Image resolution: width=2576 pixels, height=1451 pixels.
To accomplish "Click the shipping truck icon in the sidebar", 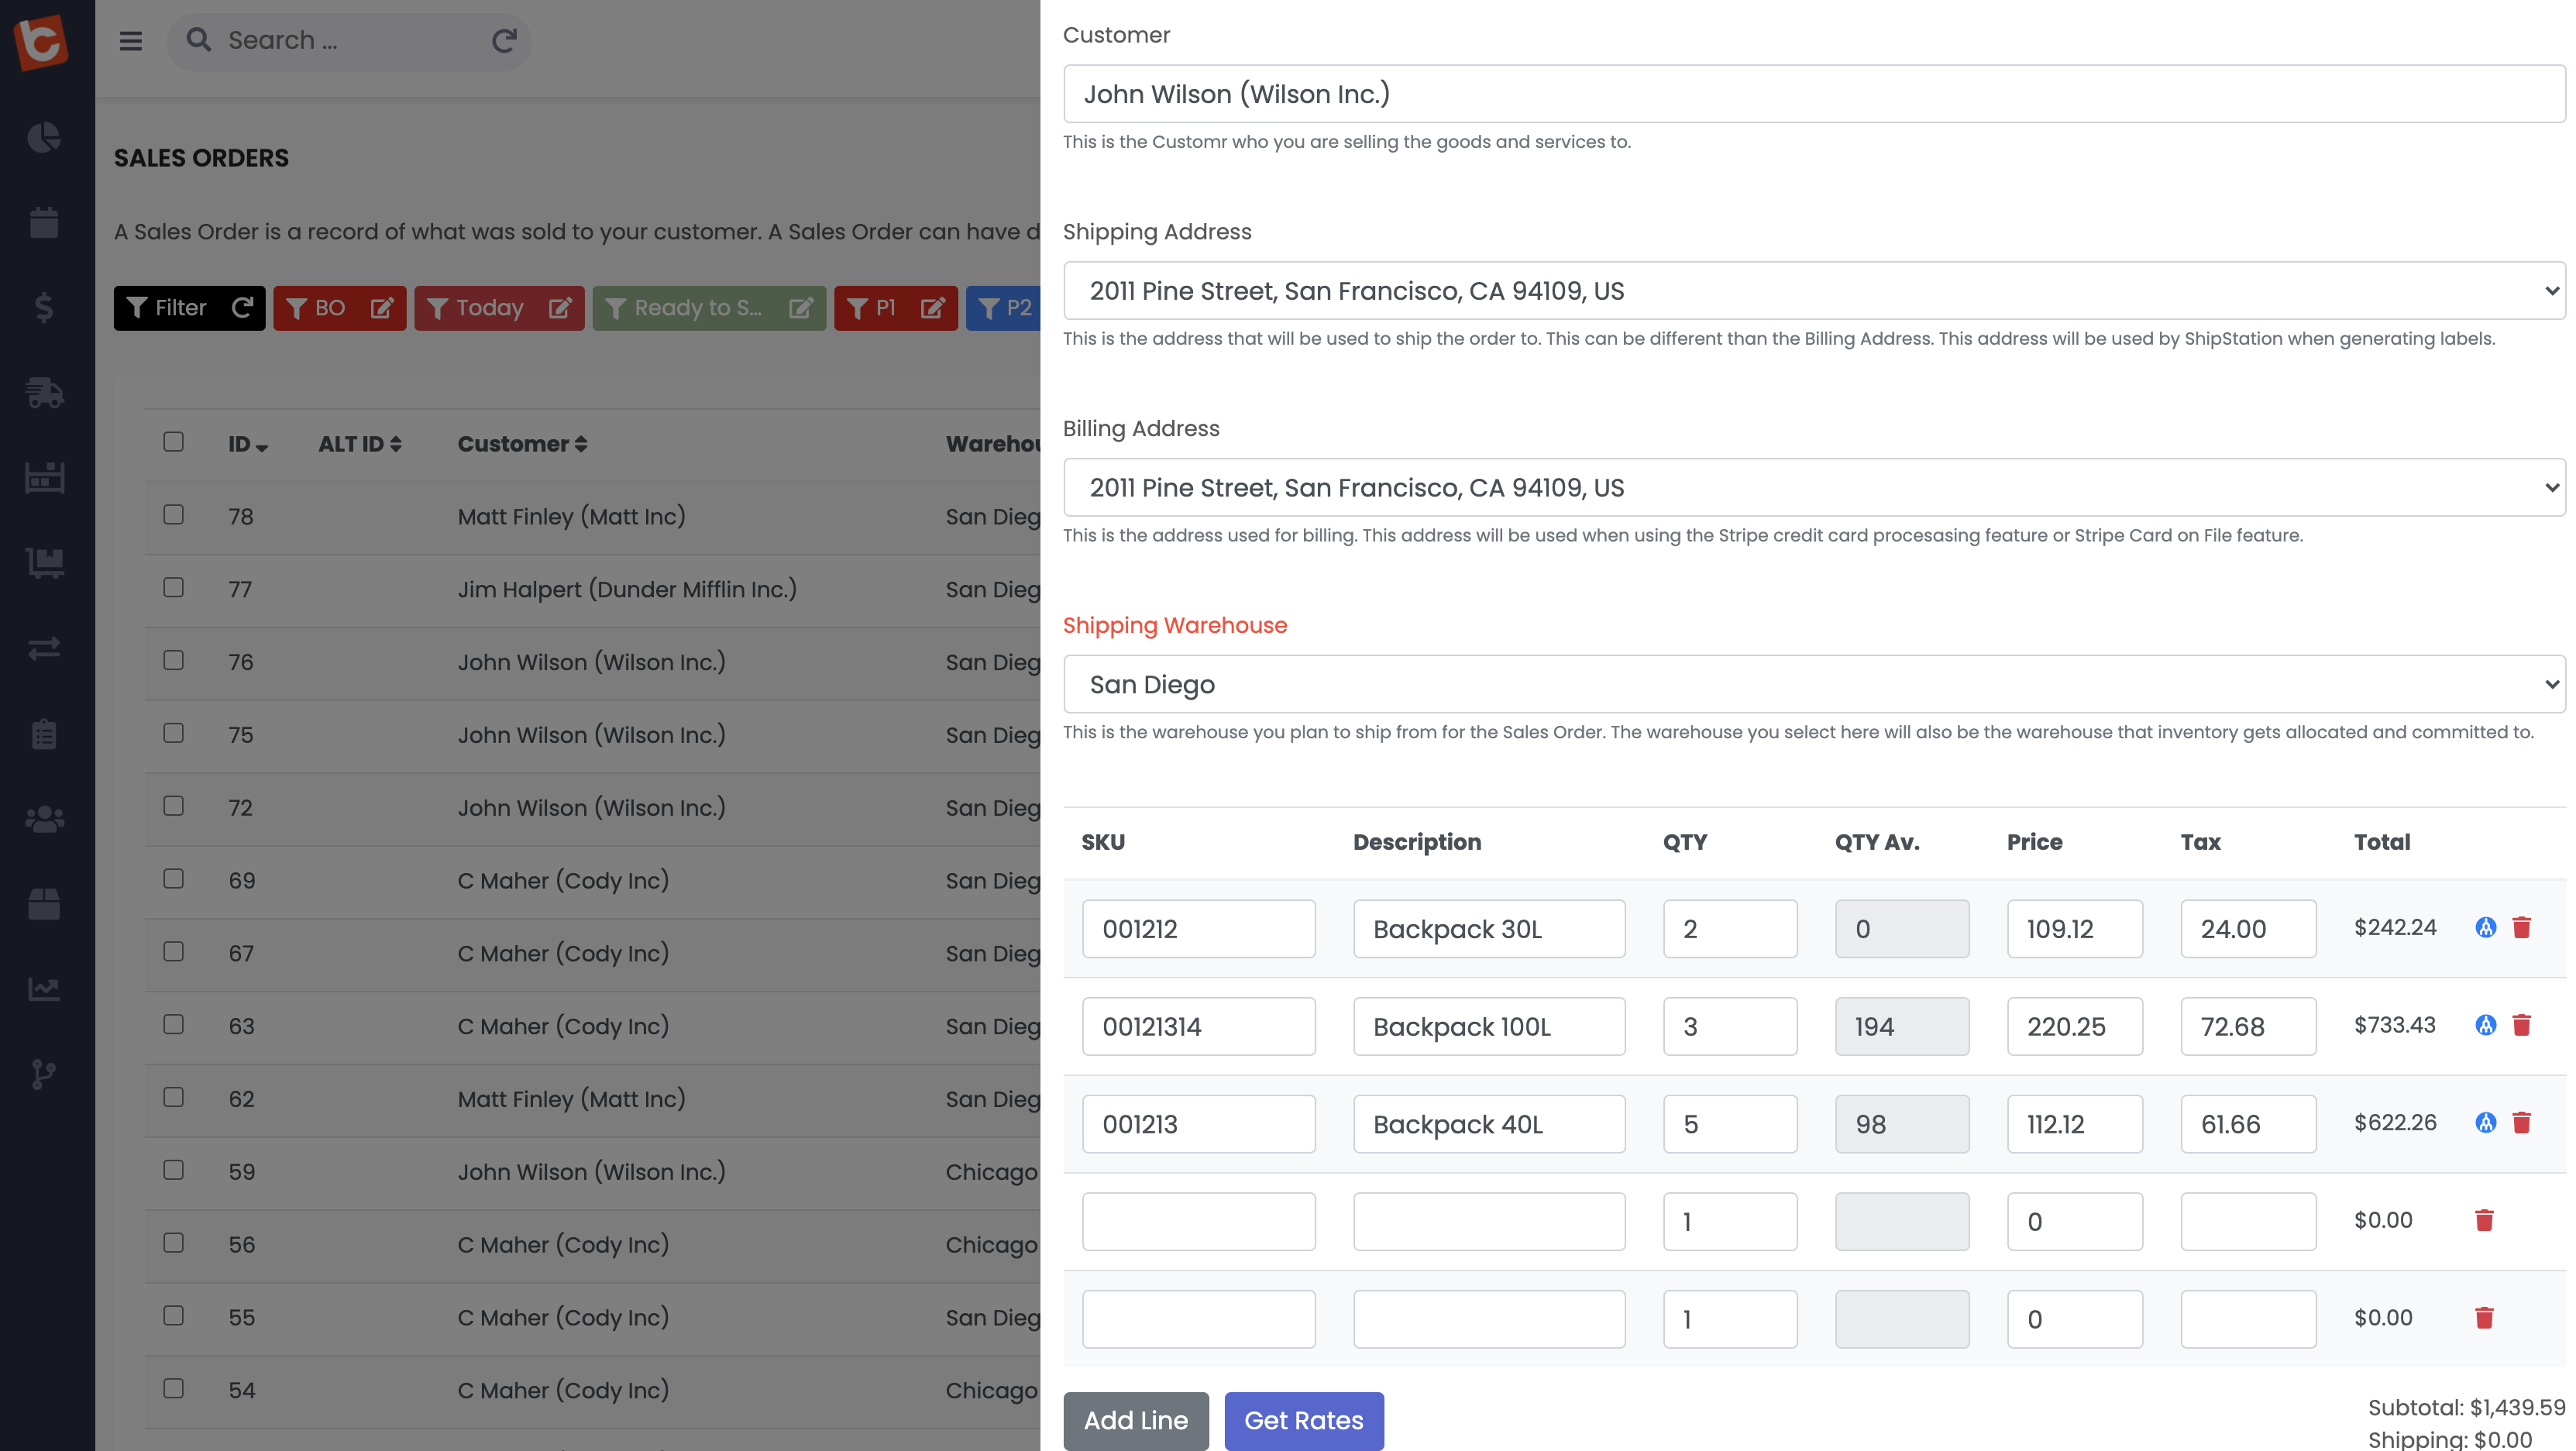I will pos(44,393).
